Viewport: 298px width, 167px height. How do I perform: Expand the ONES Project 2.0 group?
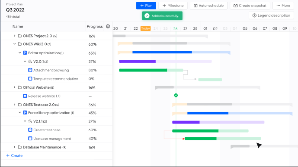pos(14,36)
